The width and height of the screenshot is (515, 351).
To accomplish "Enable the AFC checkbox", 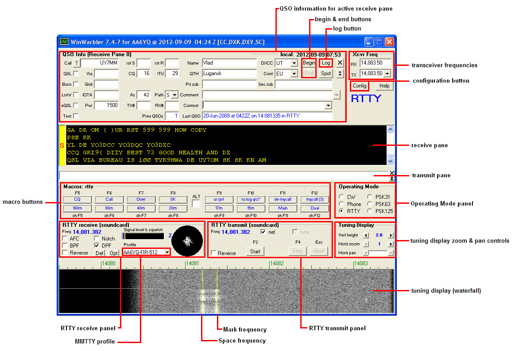I will (65, 239).
